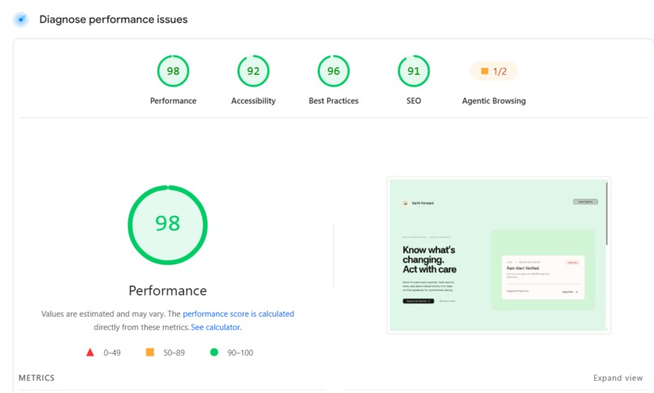The height and width of the screenshot is (393, 654).
Task: Open Agentic Browsing 1/2 badge
Action: (x=494, y=71)
